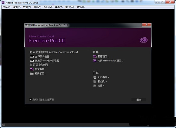This screenshot has width=176, height=128.
Task: Click the 新建项目 project icon
Action: tap(95, 56)
